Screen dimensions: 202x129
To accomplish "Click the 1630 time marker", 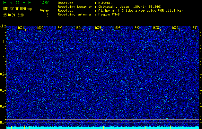I will [x=194, y=28].
